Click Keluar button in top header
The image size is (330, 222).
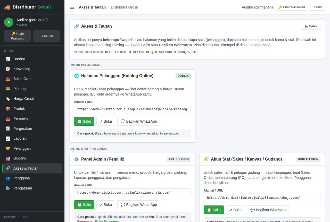pos(318,7)
